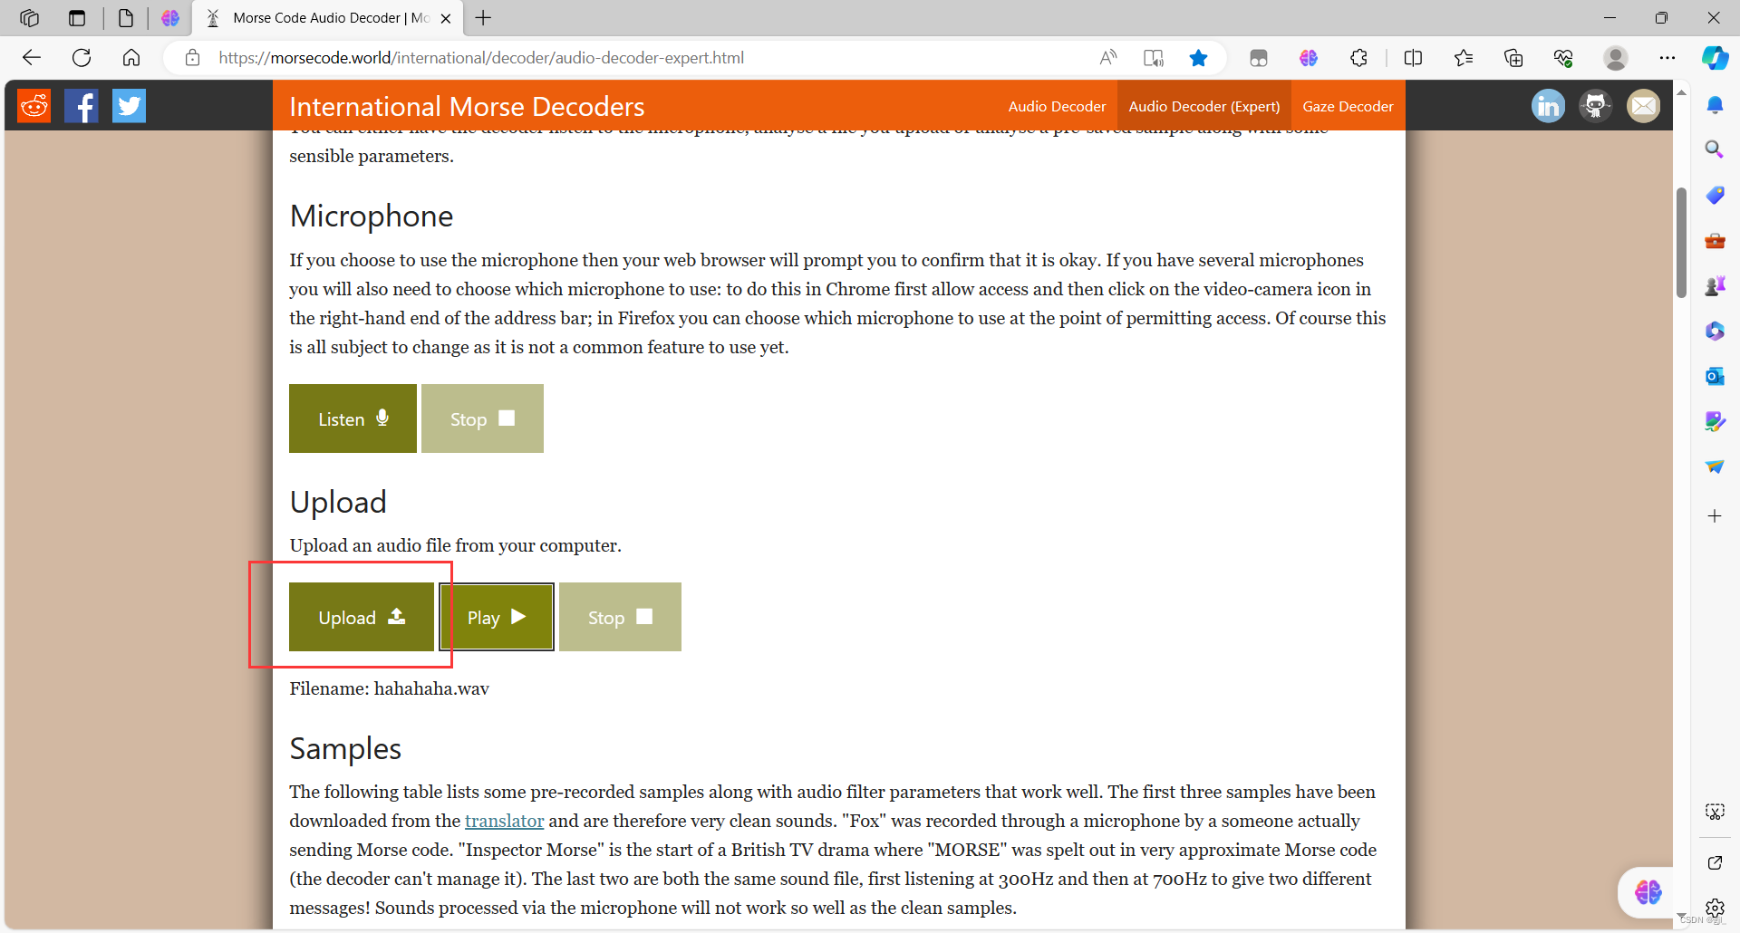Go back with browser back arrow
This screenshot has height=933, width=1740.
click(32, 58)
